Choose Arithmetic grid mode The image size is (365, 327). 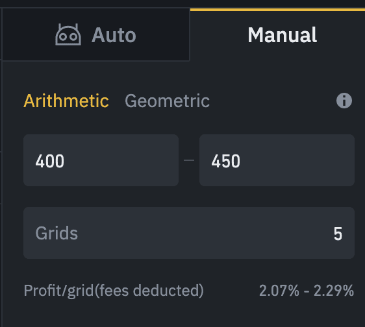(66, 101)
